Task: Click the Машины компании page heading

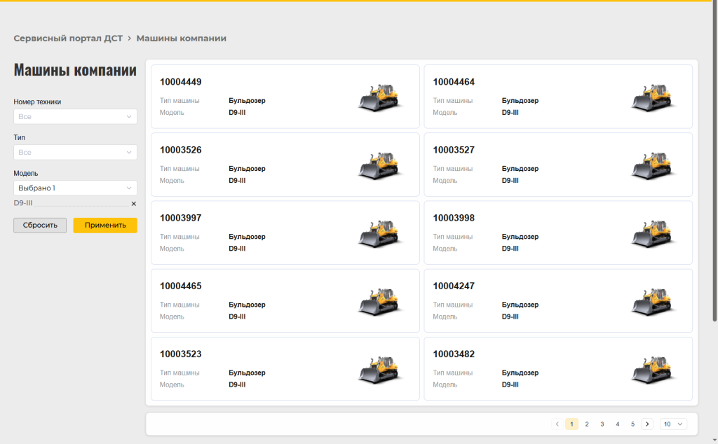Action: point(75,70)
